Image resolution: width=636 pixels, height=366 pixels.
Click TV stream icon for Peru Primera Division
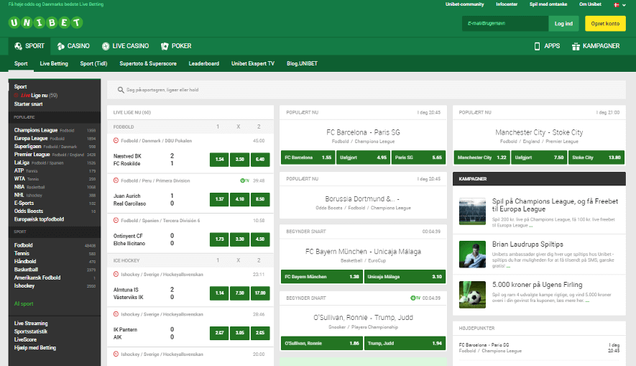244,180
